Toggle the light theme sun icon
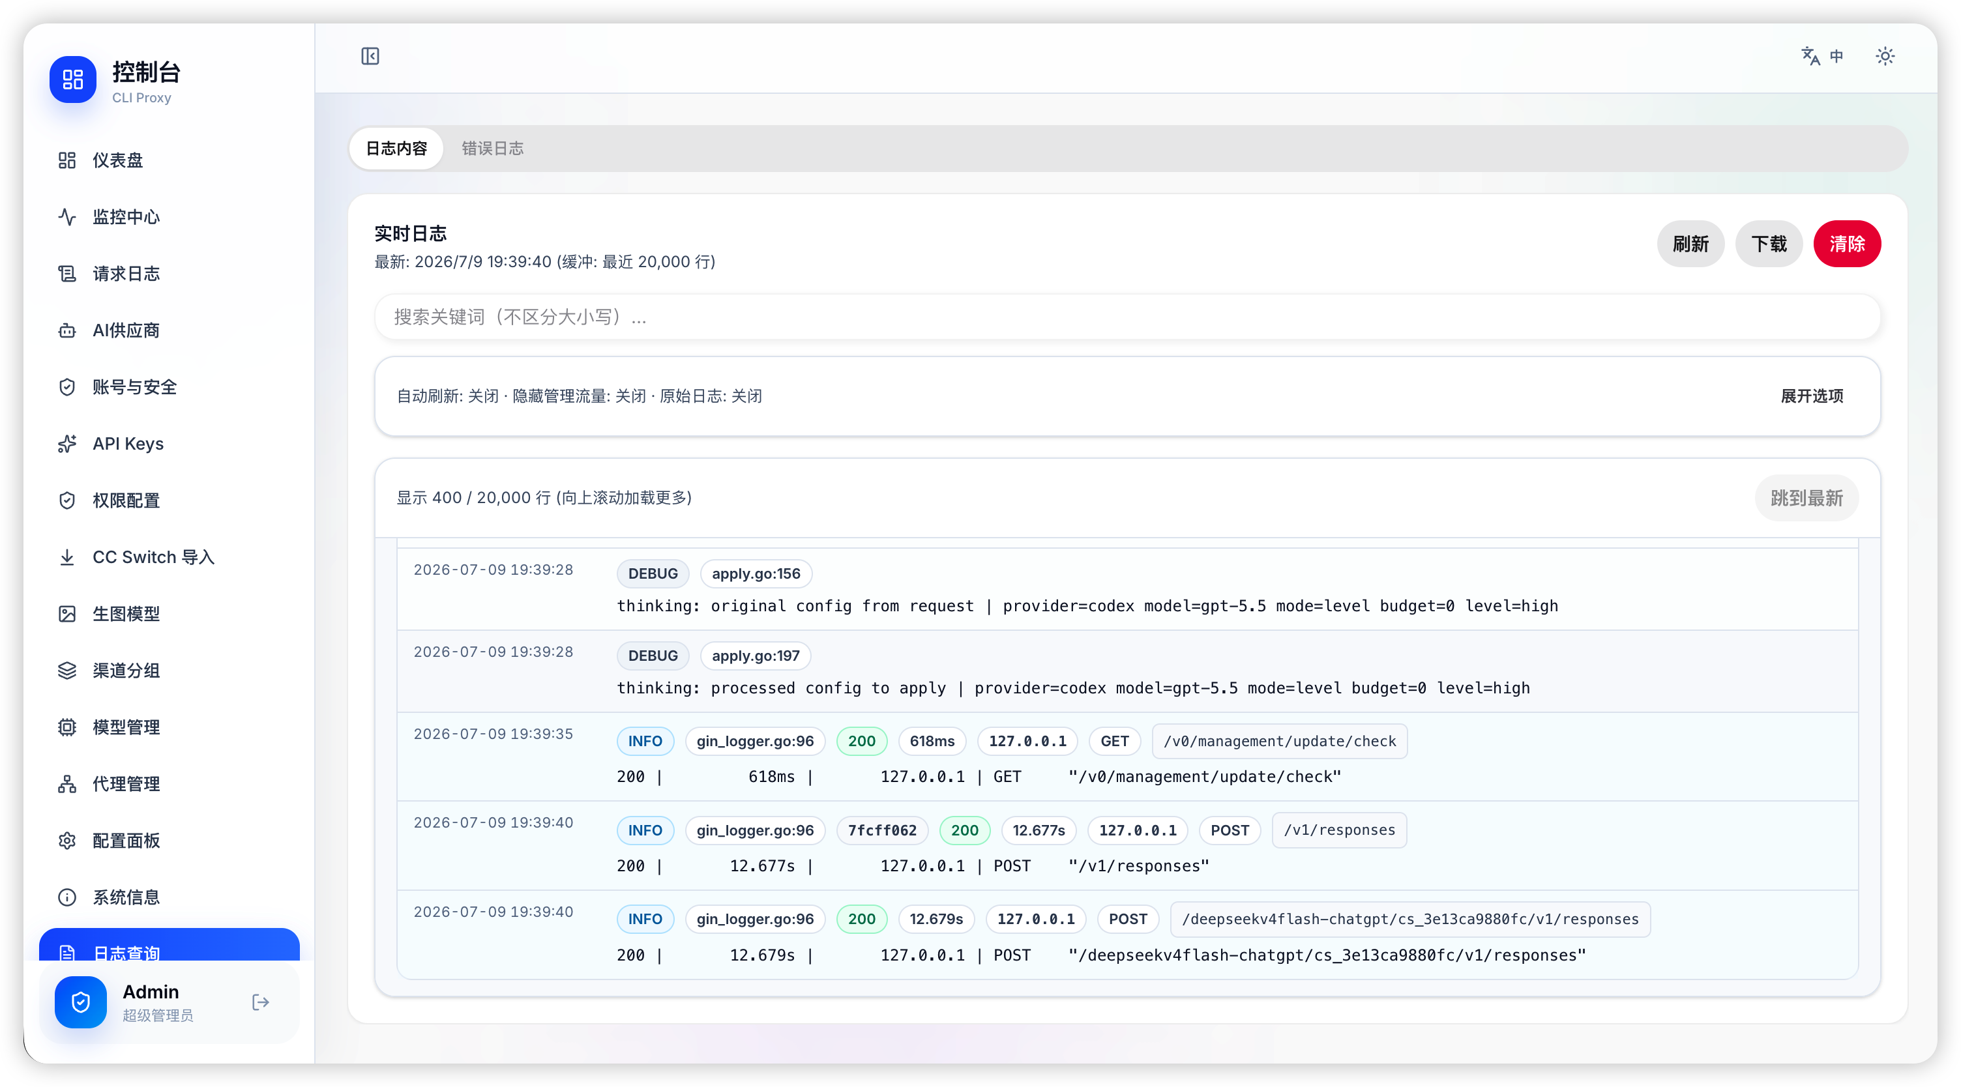This screenshot has height=1087, width=1961. coord(1885,56)
